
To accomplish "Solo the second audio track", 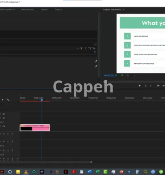I will coord(8,142).
